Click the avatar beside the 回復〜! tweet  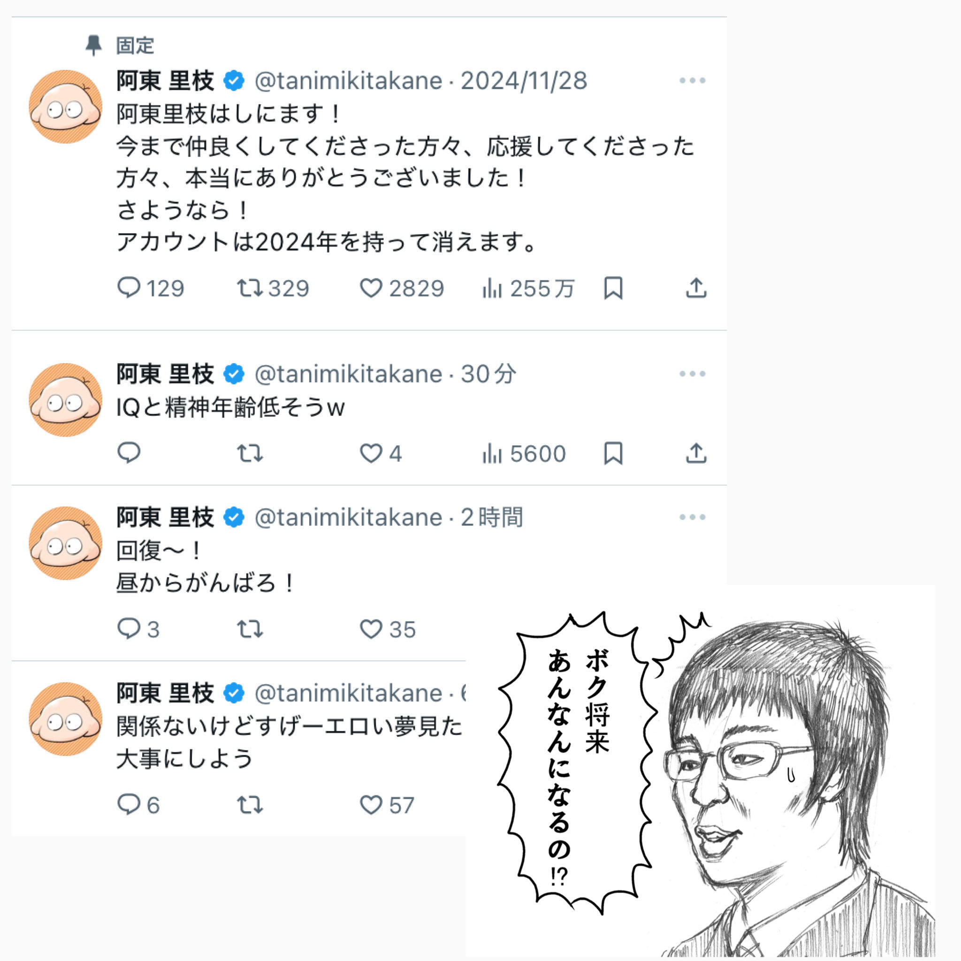(x=65, y=543)
